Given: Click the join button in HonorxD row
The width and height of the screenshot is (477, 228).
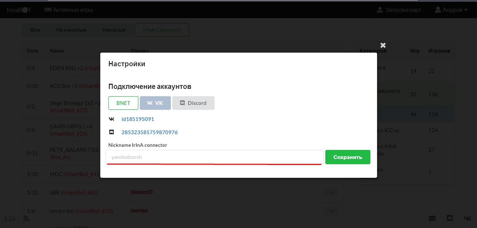Looking at the screenshot, I should pyautogui.click(x=331, y=192).
